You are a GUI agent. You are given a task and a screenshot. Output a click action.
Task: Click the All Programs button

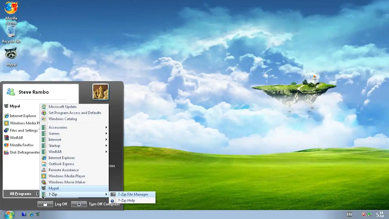coord(21,194)
